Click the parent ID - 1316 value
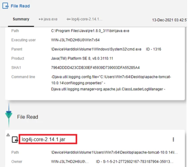This screenshot has width=188, height=167. click(153, 49)
